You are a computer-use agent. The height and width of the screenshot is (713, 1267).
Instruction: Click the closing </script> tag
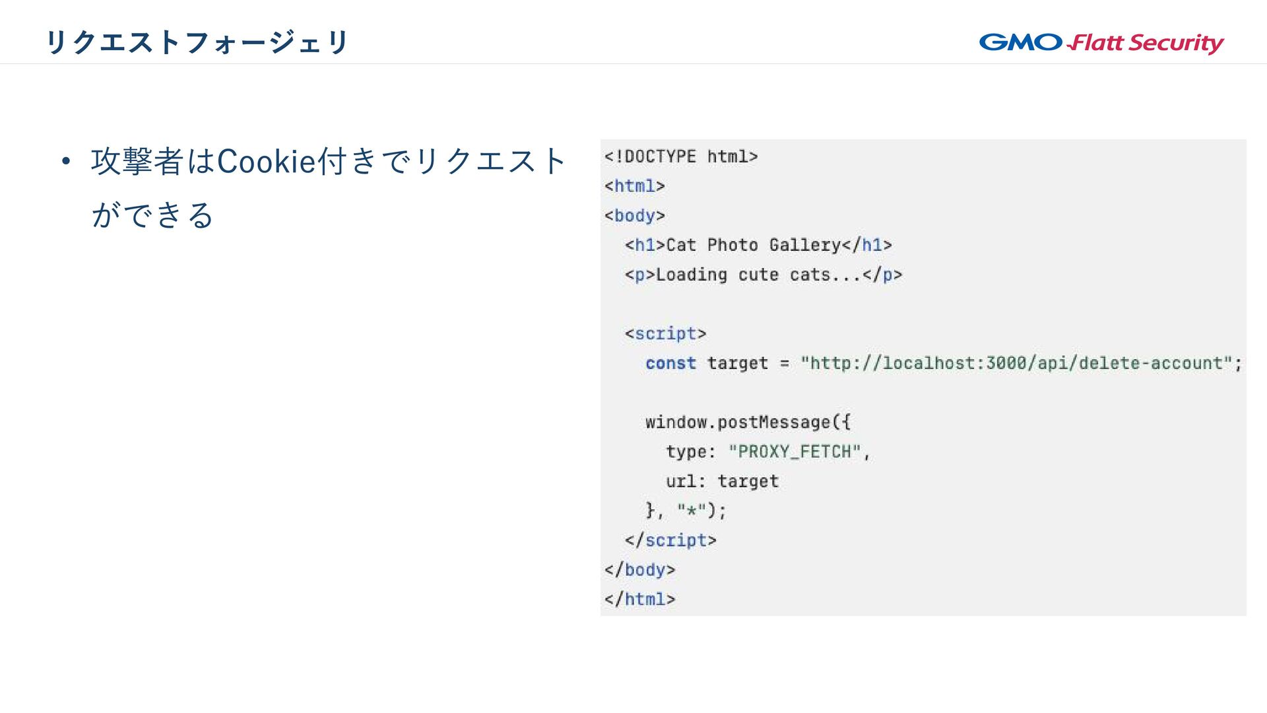[670, 541]
